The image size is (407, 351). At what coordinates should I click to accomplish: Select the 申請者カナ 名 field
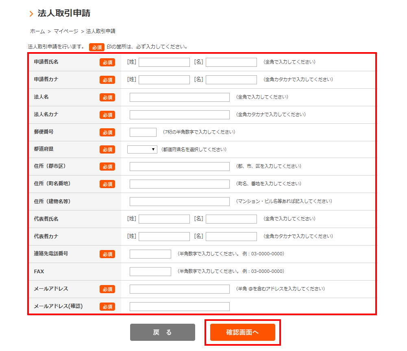click(x=231, y=80)
